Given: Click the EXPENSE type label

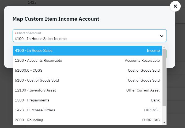Looking at the screenshot, I should (x=152, y=110).
